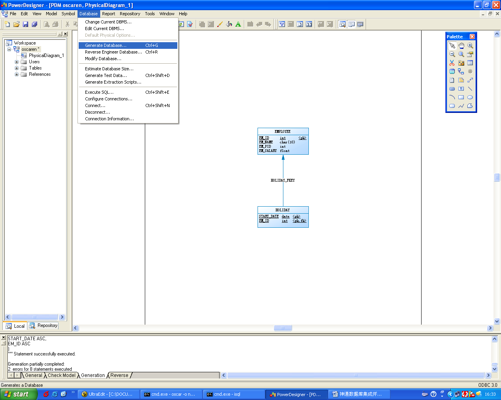The width and height of the screenshot is (501, 400).
Task: Click Execute SQL menu option
Action: point(99,92)
